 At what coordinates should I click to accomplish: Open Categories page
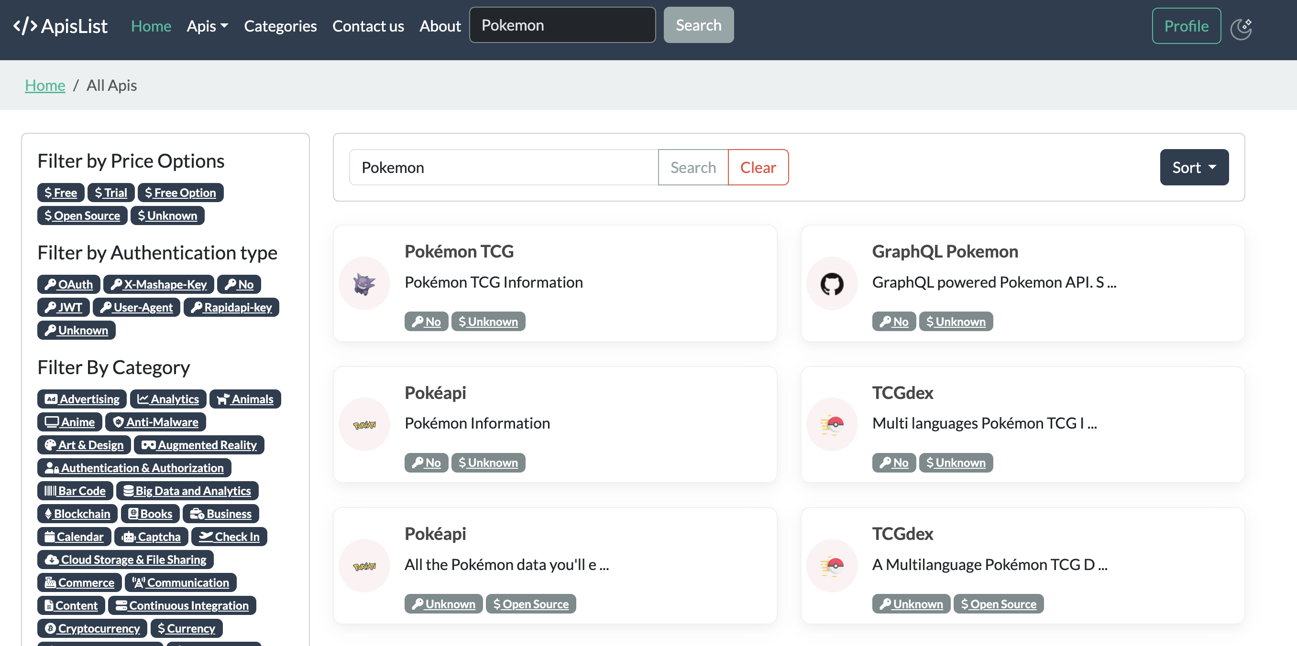280,26
